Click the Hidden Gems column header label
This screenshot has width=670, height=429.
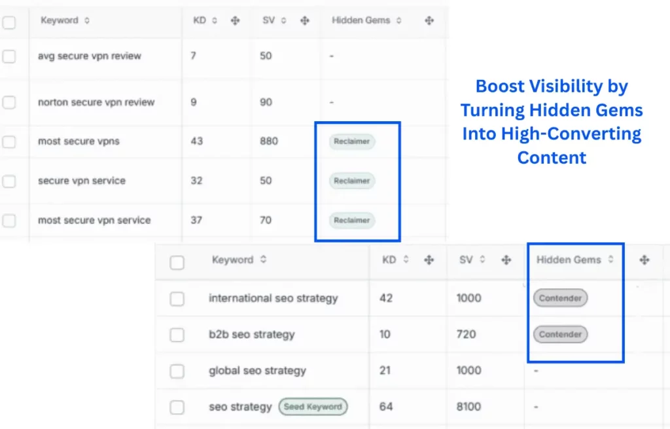(362, 20)
